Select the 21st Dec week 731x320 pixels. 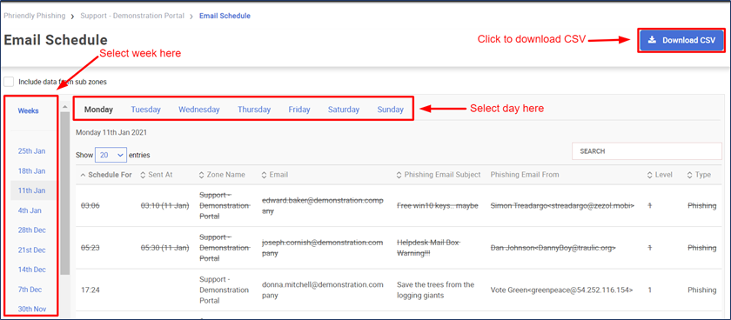[x=31, y=250]
